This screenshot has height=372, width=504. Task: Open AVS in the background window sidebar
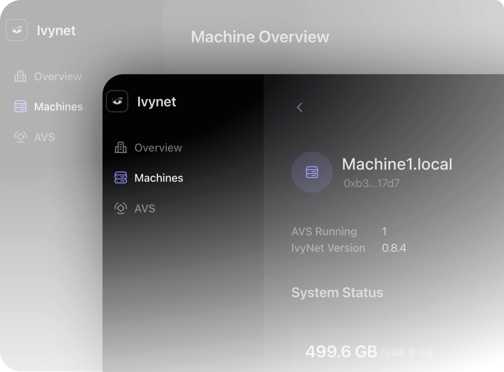tap(35, 137)
